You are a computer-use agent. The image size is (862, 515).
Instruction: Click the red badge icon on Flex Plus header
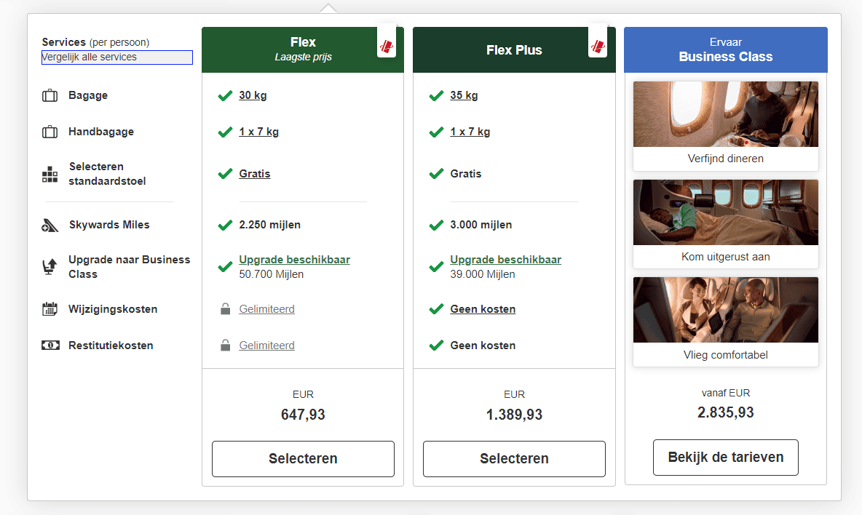598,45
